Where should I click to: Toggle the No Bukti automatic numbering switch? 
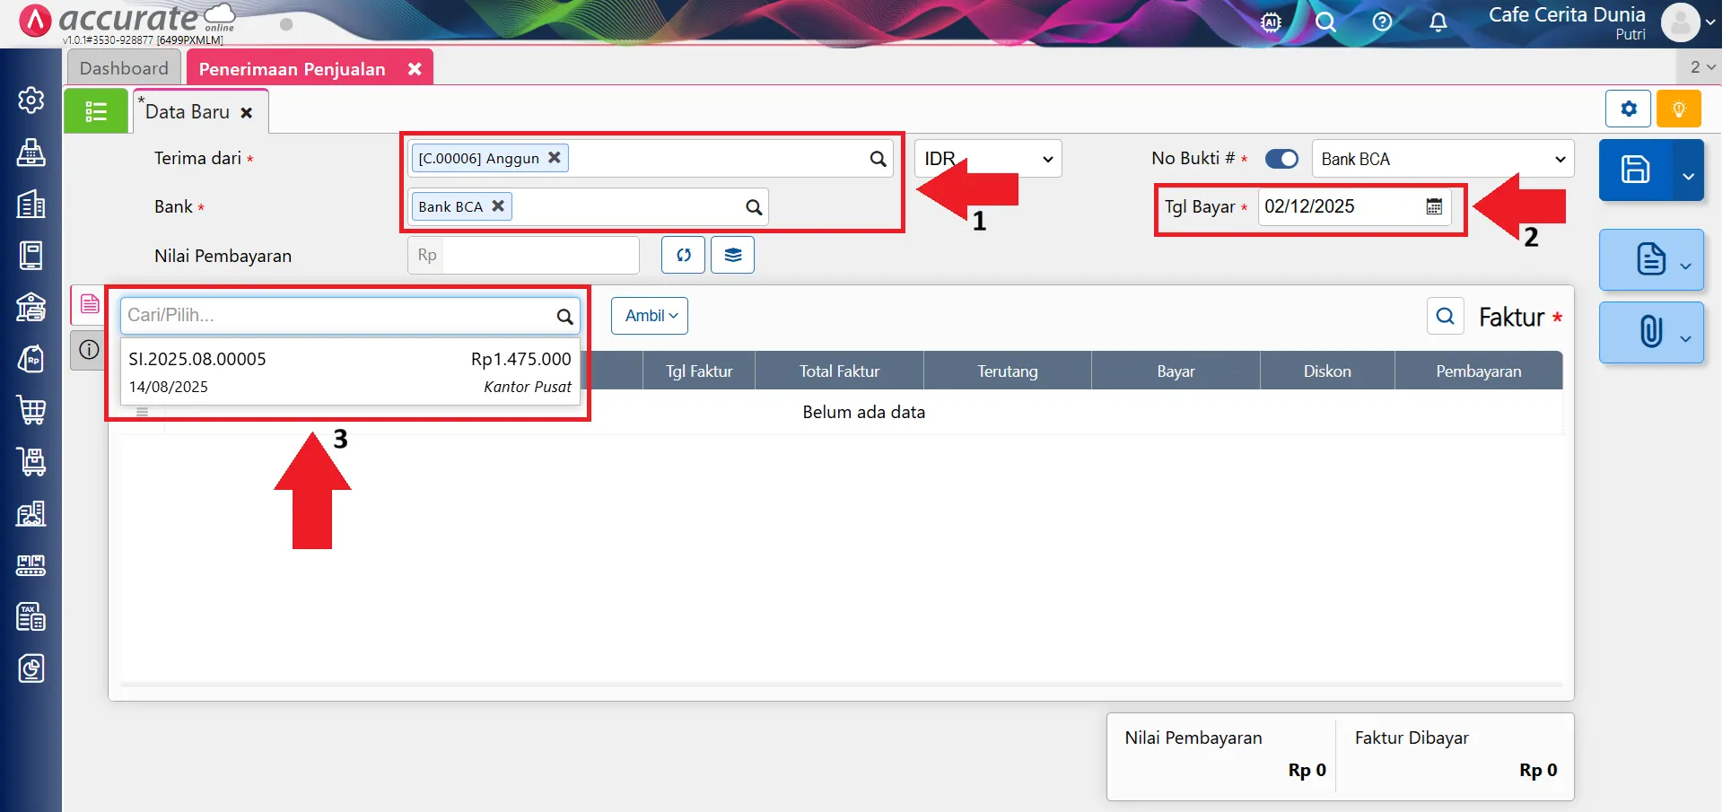click(1281, 159)
